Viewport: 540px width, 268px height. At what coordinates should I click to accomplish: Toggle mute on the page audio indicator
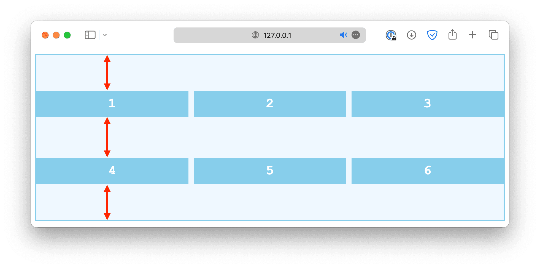click(x=343, y=35)
